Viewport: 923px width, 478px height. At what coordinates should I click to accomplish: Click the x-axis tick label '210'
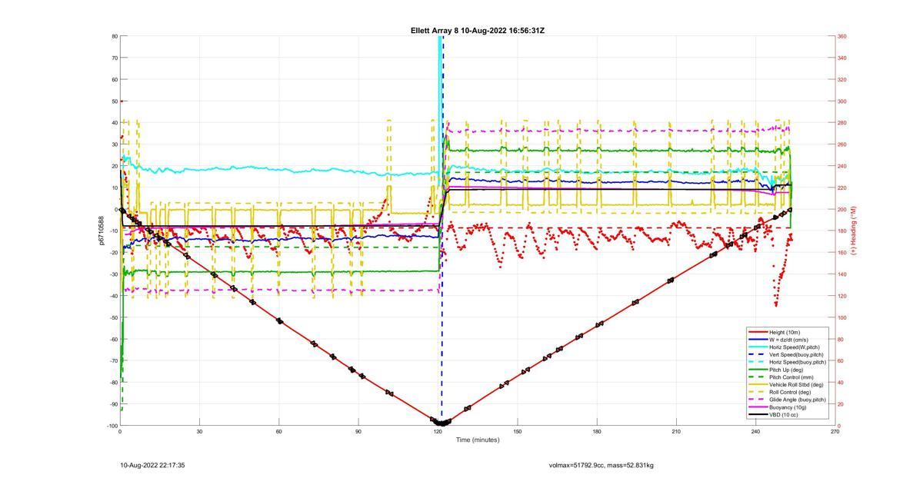676,432
